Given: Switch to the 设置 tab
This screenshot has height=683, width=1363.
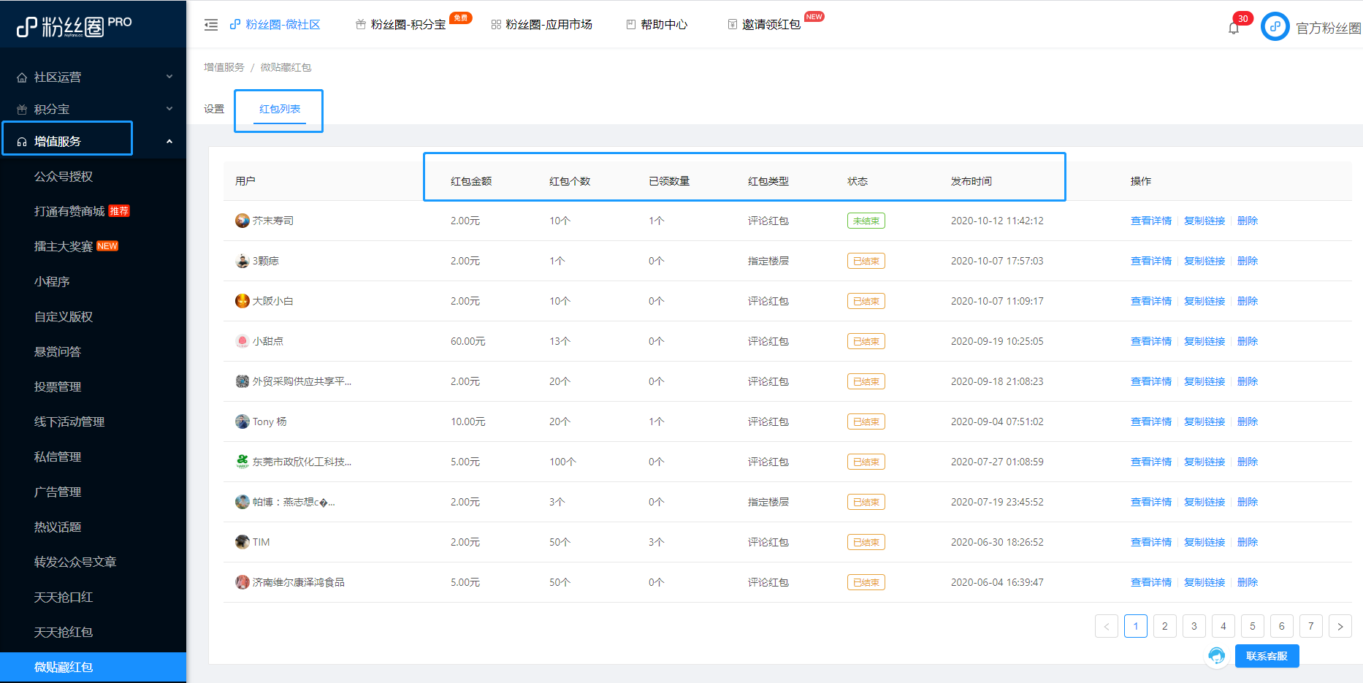Looking at the screenshot, I should click(214, 109).
